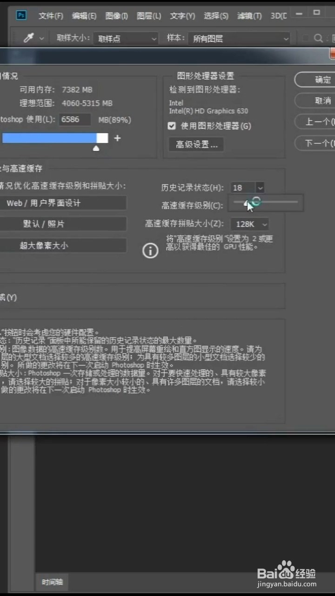The image size is (335, 596).
Task: Choose the Web / 用户界面设计 preset
Action: (x=63, y=203)
